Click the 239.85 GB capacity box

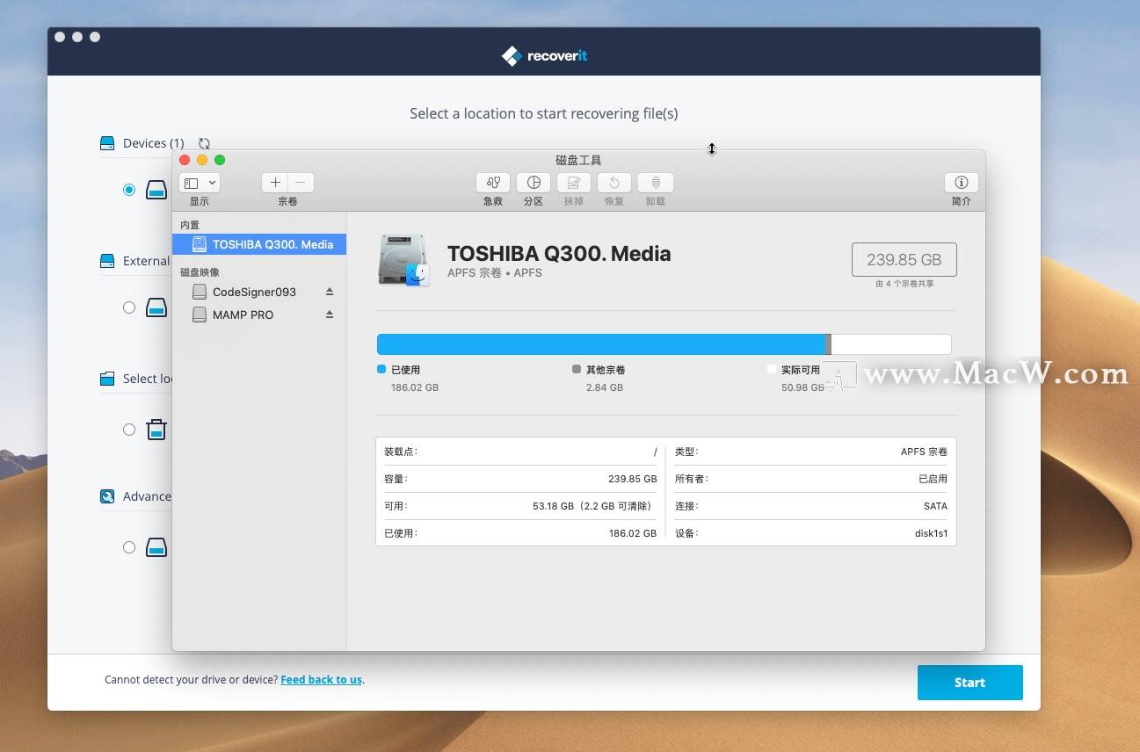(904, 260)
